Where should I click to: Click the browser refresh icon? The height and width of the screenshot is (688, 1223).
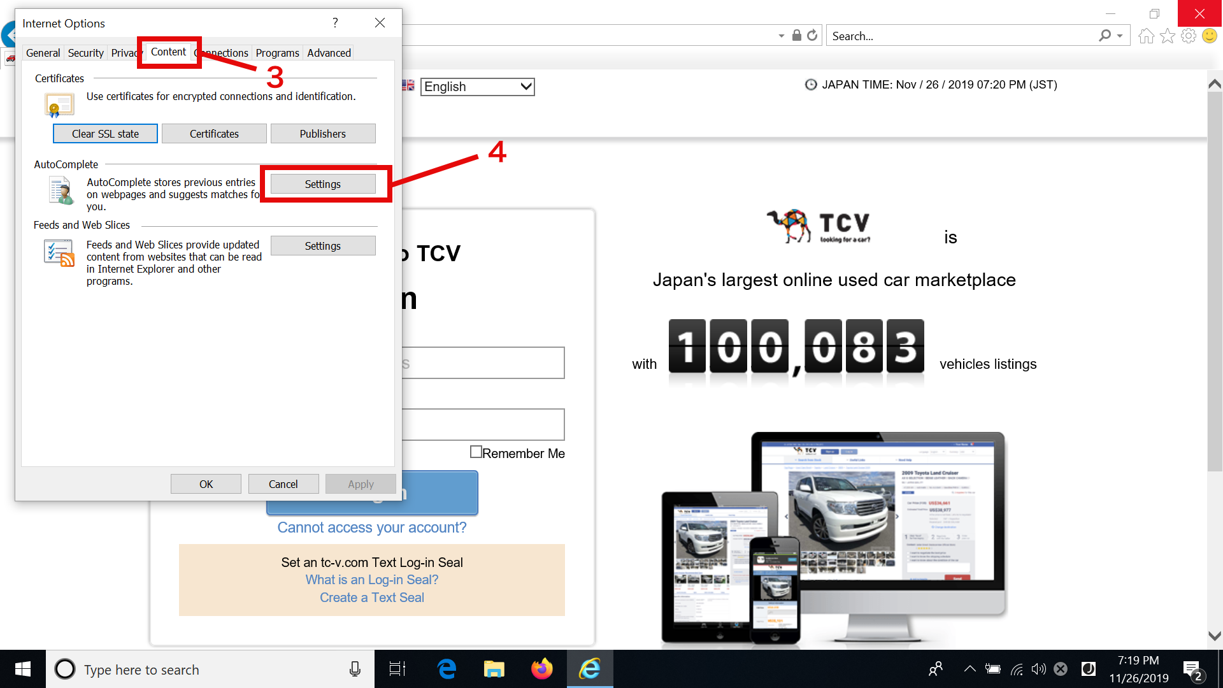[x=812, y=36]
